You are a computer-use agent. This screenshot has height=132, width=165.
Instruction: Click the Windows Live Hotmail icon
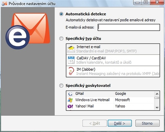point(70,100)
